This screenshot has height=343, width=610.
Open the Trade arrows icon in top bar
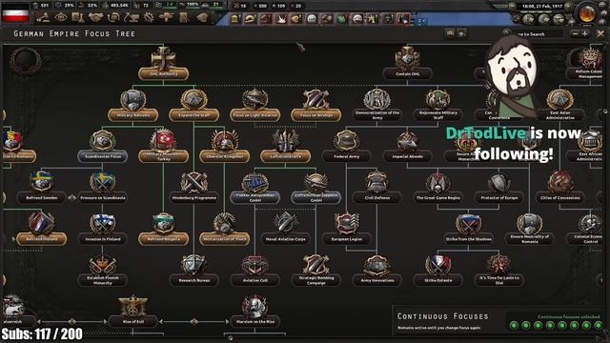pos(113,17)
